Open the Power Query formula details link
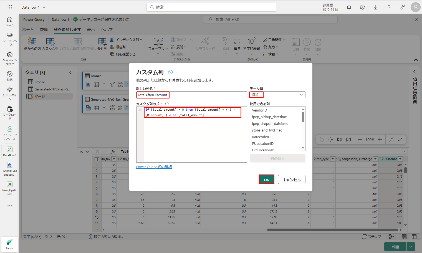 click(x=154, y=167)
